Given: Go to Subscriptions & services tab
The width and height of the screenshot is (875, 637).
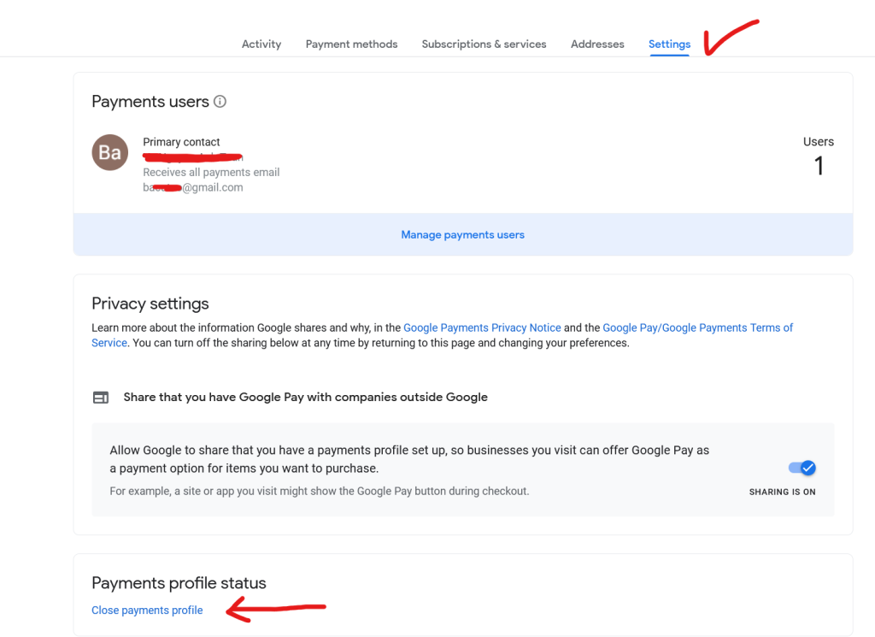Looking at the screenshot, I should click(x=484, y=44).
